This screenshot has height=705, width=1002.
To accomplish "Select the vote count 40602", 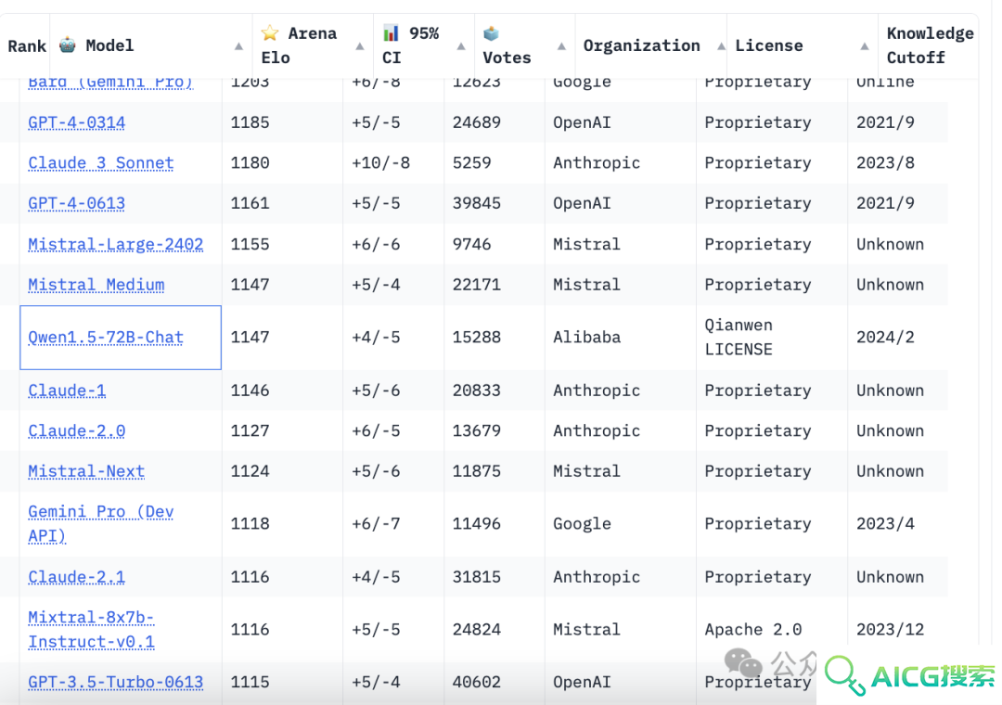I will pyautogui.click(x=477, y=682).
